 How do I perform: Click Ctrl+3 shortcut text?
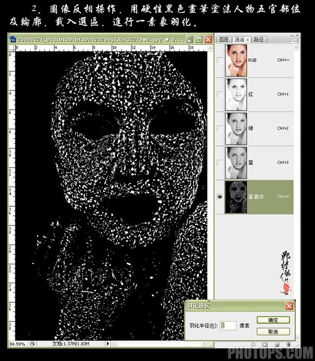[283, 162]
